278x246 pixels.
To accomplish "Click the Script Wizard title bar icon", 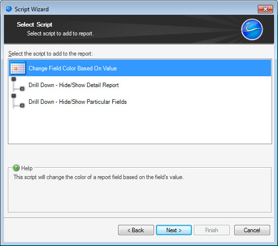I will coord(8,9).
